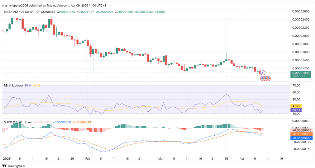The width and height of the screenshot is (315, 168).
Task: Click the purple RSI value tag 35.14
Action: pos(295,110)
